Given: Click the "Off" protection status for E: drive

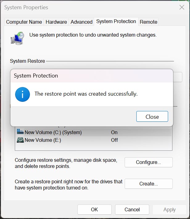Looking at the screenshot, I should point(114,140).
